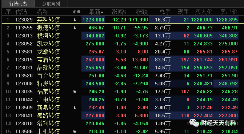Click the 晶瑞转债 latest price cell
This screenshot has height=134, width=244.
93,68
